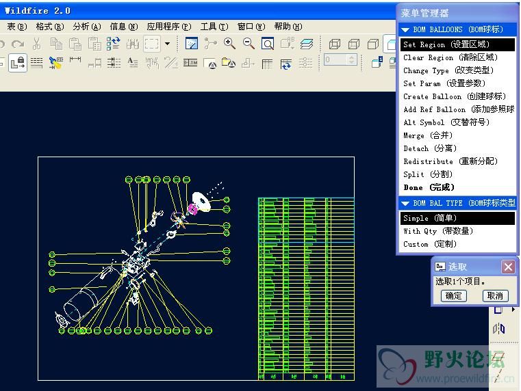Click the Zoom In magnifier

(229, 44)
